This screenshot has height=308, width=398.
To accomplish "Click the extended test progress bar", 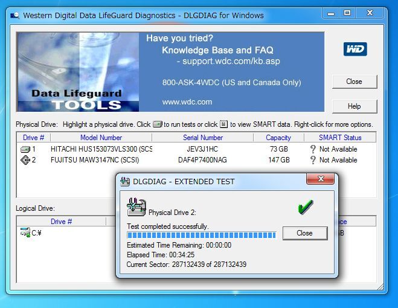I will pos(201,234).
